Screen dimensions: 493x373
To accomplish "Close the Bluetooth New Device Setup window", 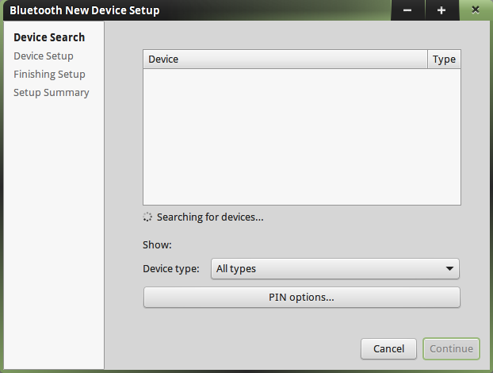I will coord(476,10).
